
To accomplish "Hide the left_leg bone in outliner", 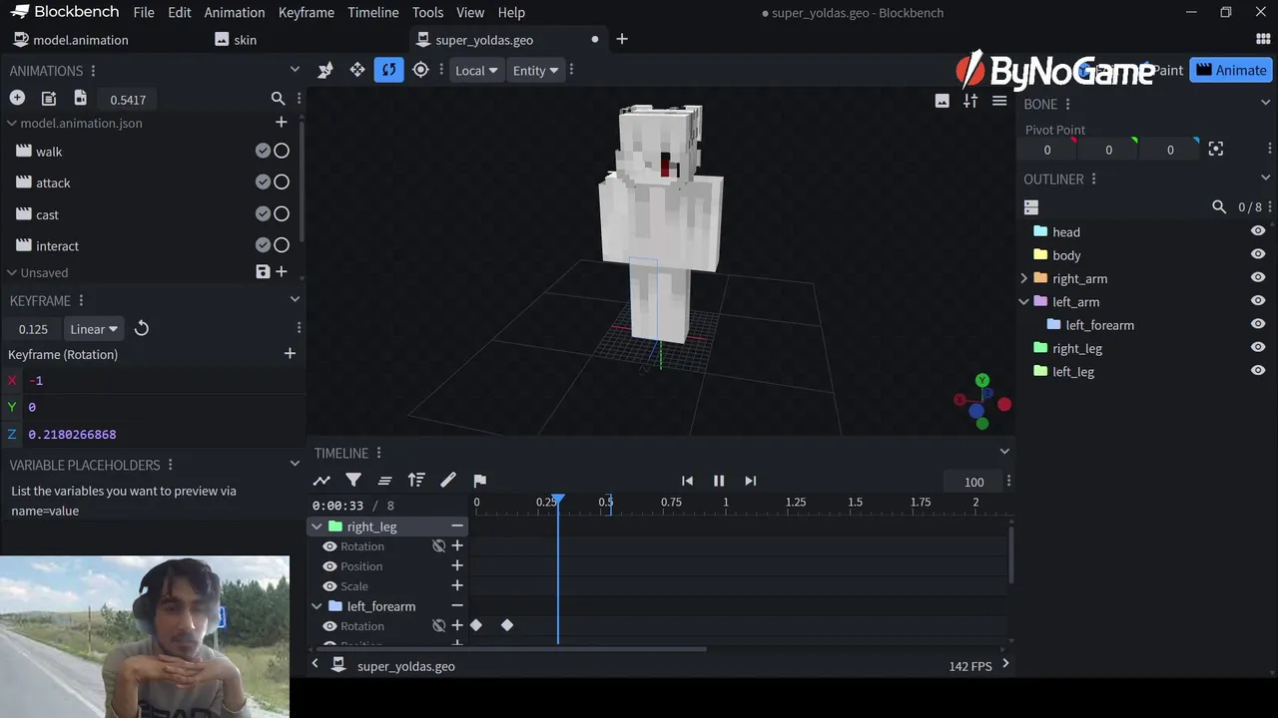I will coord(1258,370).
